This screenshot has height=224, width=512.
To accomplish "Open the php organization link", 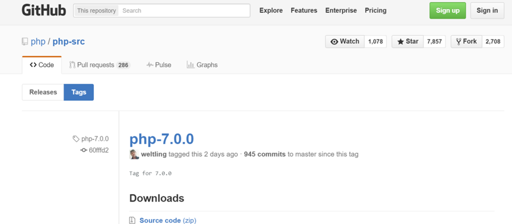I will click(x=38, y=42).
